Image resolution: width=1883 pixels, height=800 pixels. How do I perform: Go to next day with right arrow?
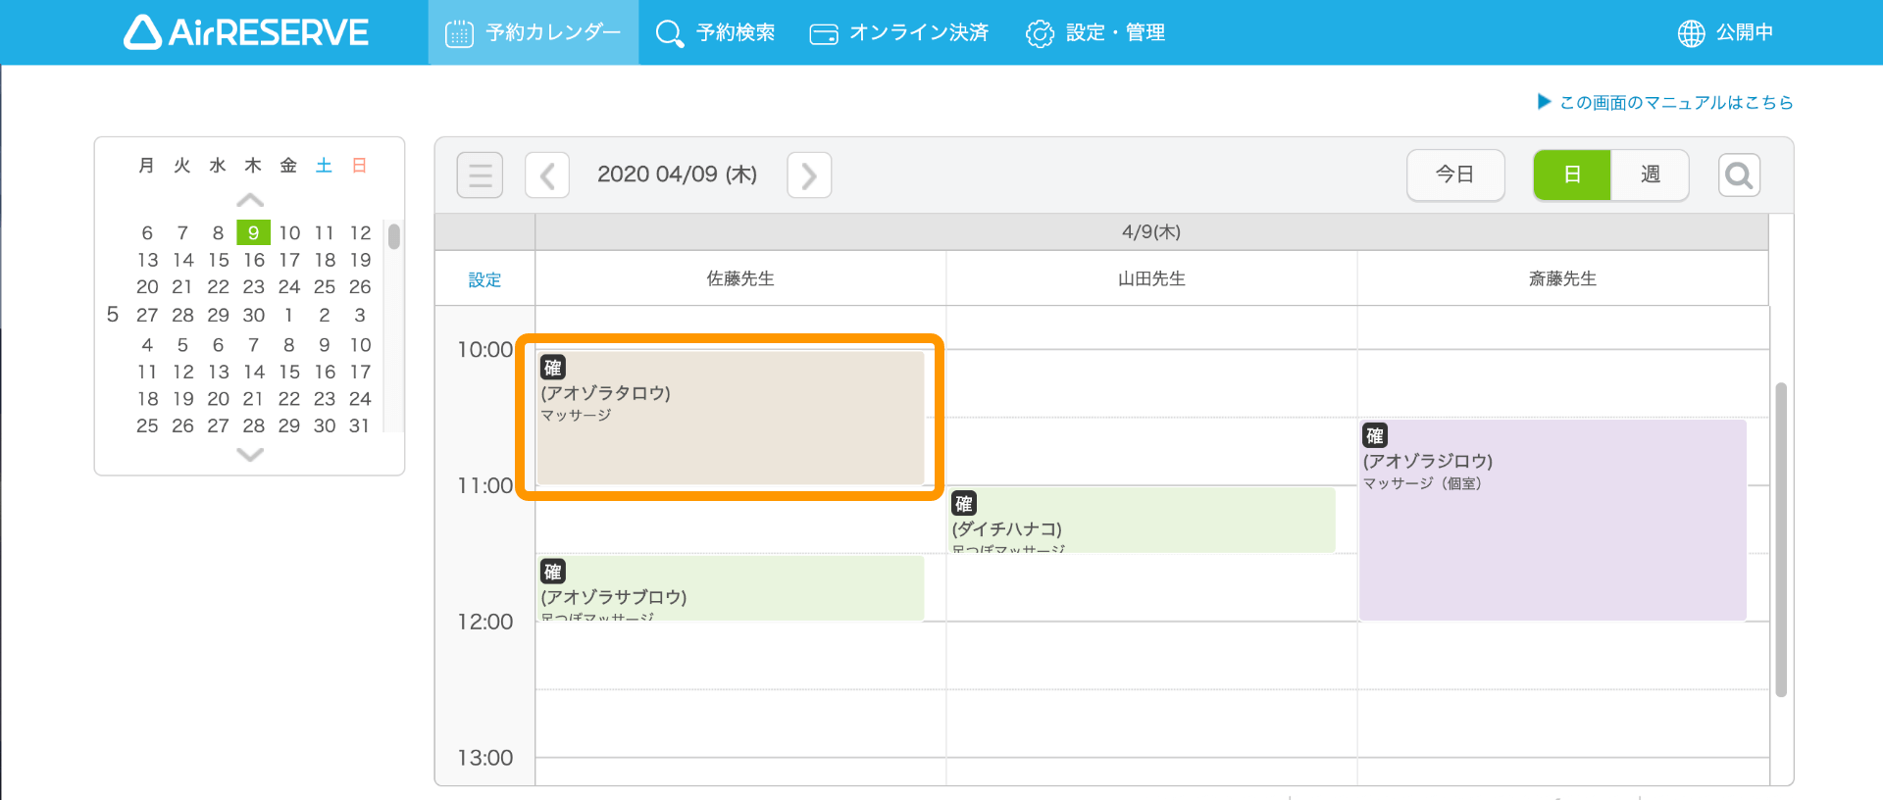(809, 175)
